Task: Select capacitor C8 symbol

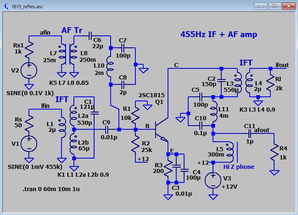Action: click(123, 84)
